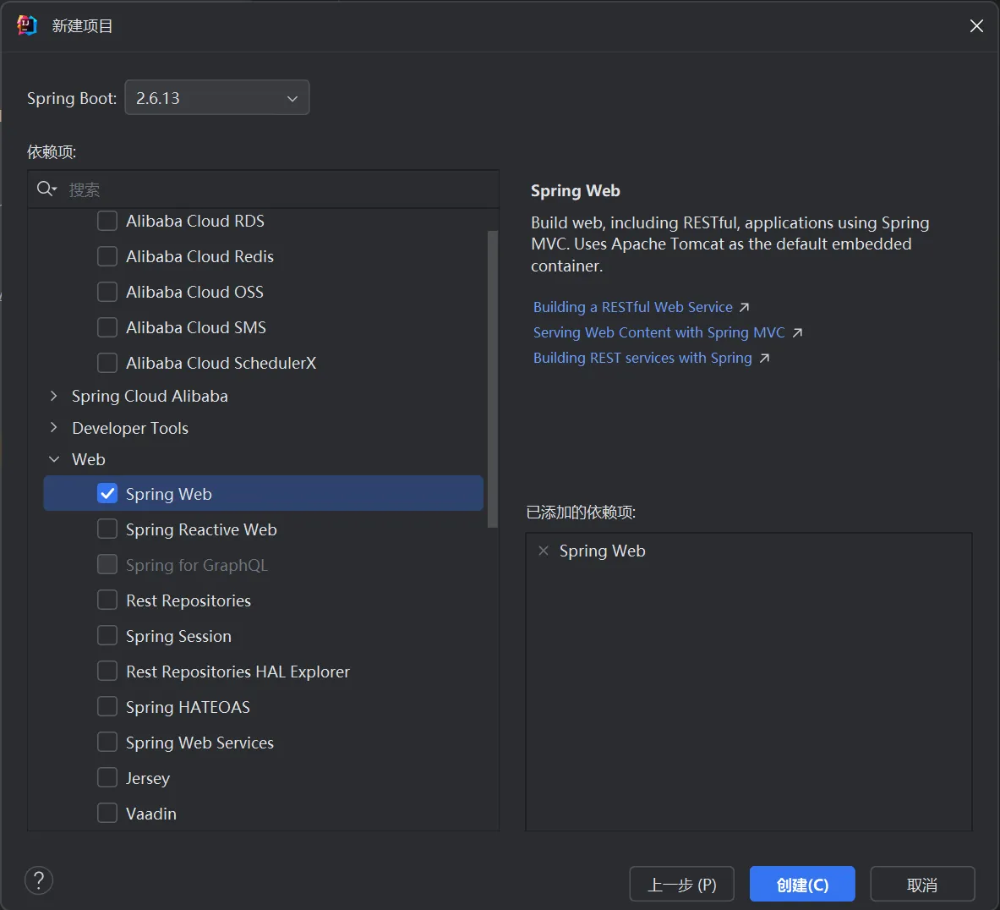Screen dimensions: 1000x910
Task: Collapse the Web category
Action: [x=54, y=459]
